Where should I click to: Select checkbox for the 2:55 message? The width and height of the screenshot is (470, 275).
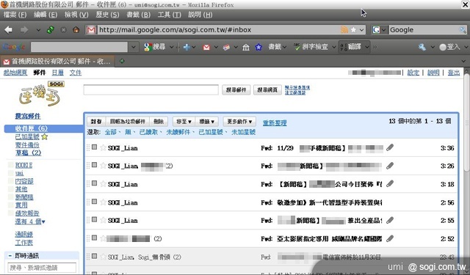tap(94, 219)
